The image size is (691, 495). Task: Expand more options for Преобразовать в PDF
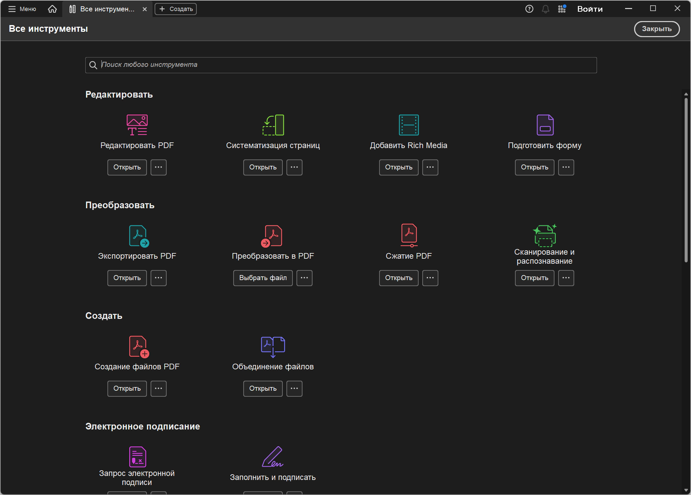(304, 278)
